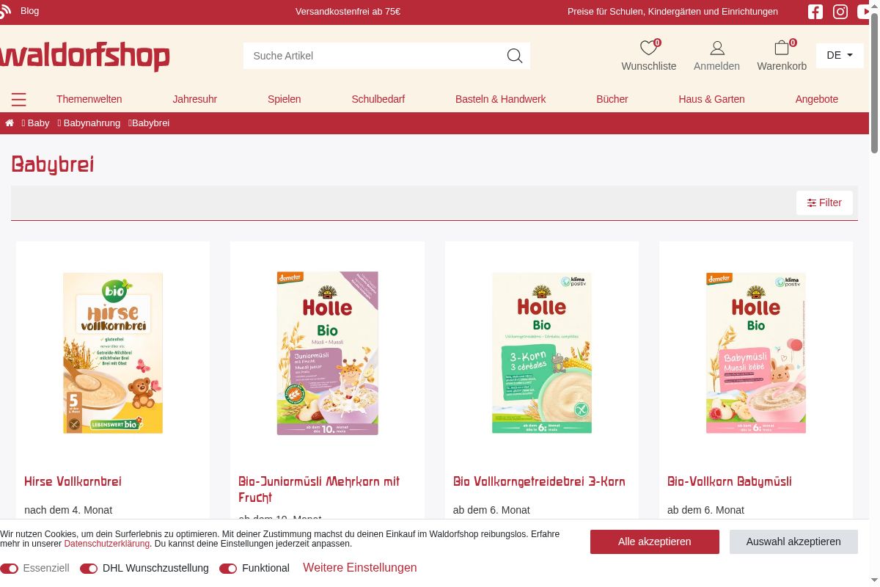880x587 pixels.
Task: Open the Instagram icon in top bar
Action: coord(840,12)
